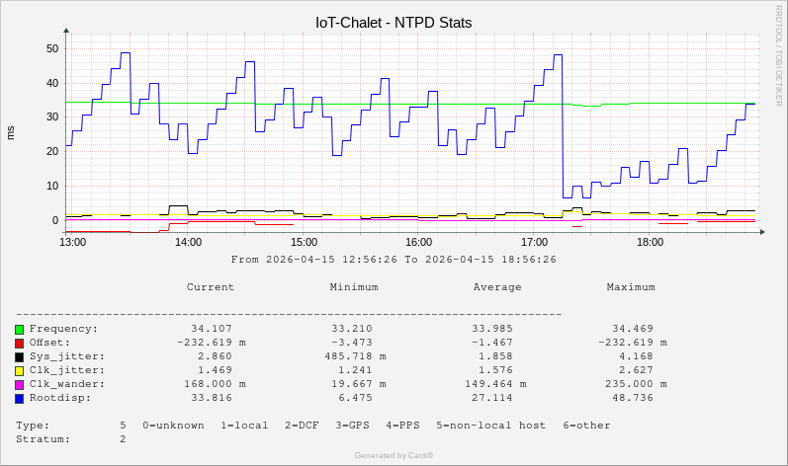Click the Generated by Cacti footer text
Viewport: 788px width, 466px height.
coord(394,455)
